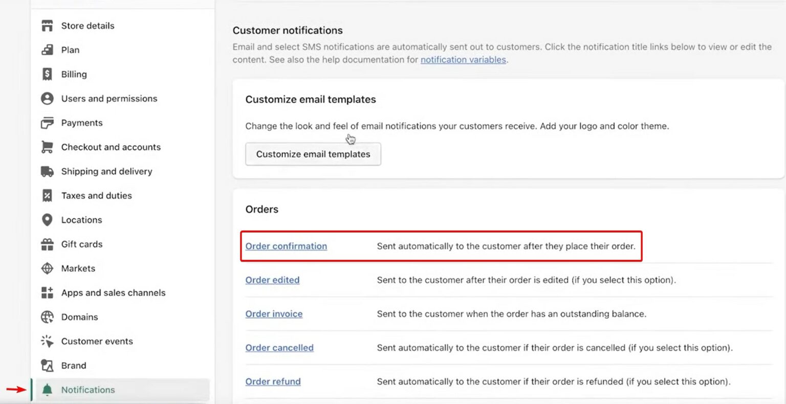Open the Order refund notification
The width and height of the screenshot is (786, 404).
point(273,381)
